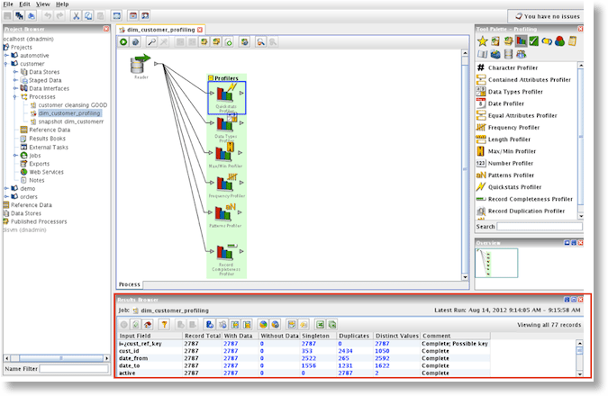Viewport: 608px width, 396px height.
Task: Expand the Data Interfaces tree node
Action: 15,88
